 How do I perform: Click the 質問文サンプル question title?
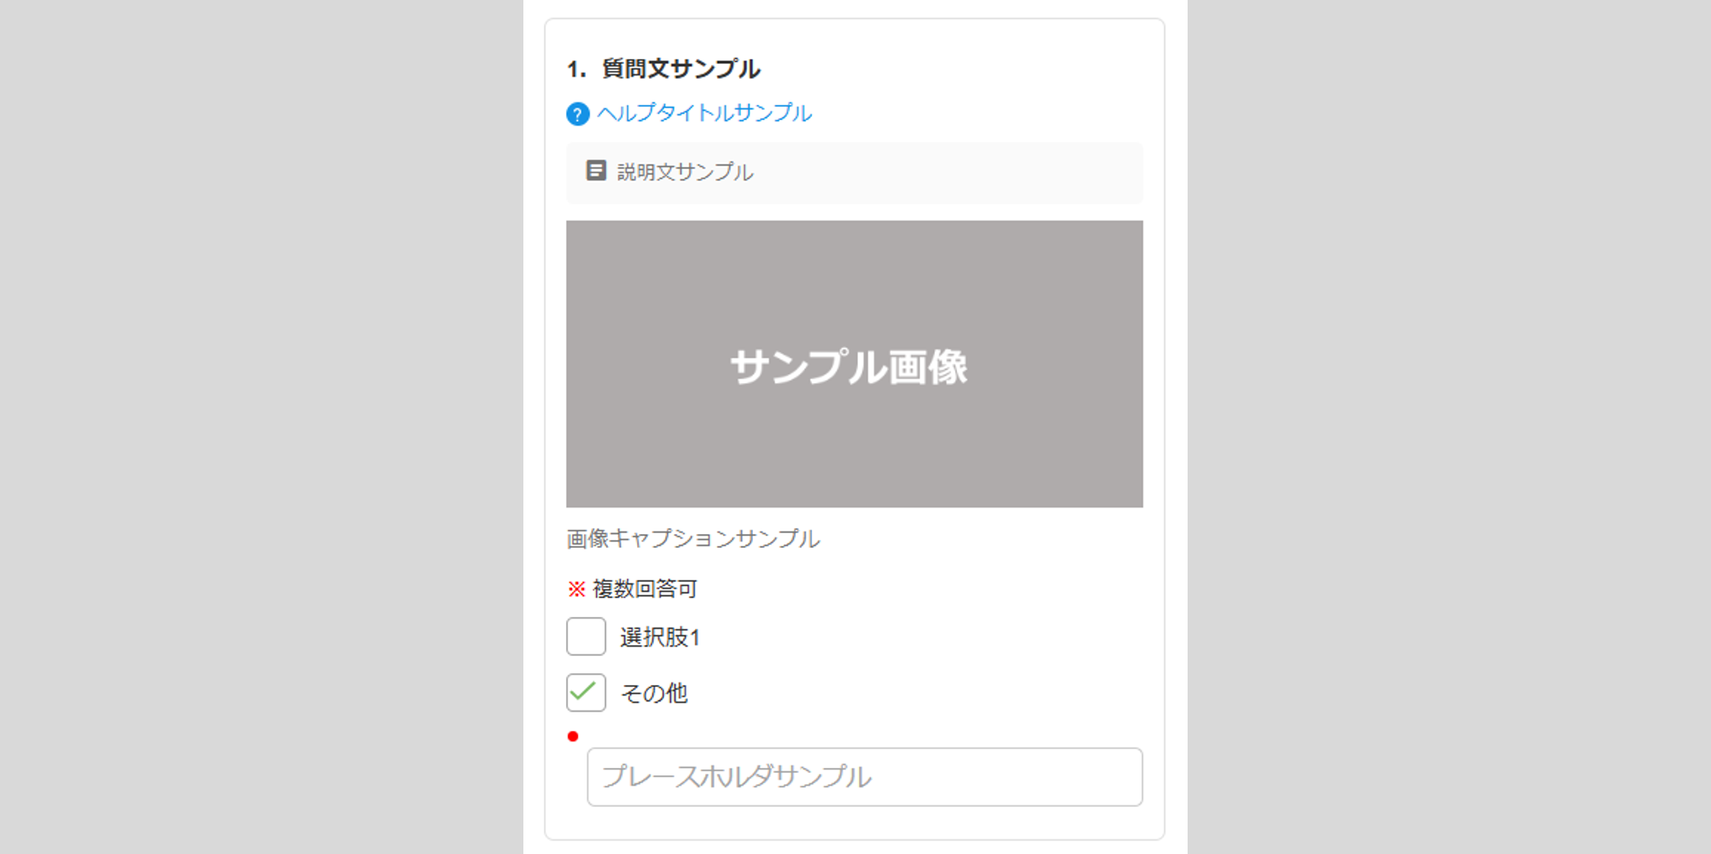[680, 69]
